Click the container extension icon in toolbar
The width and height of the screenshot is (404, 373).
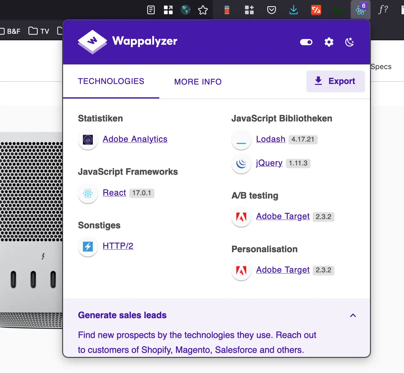227,10
